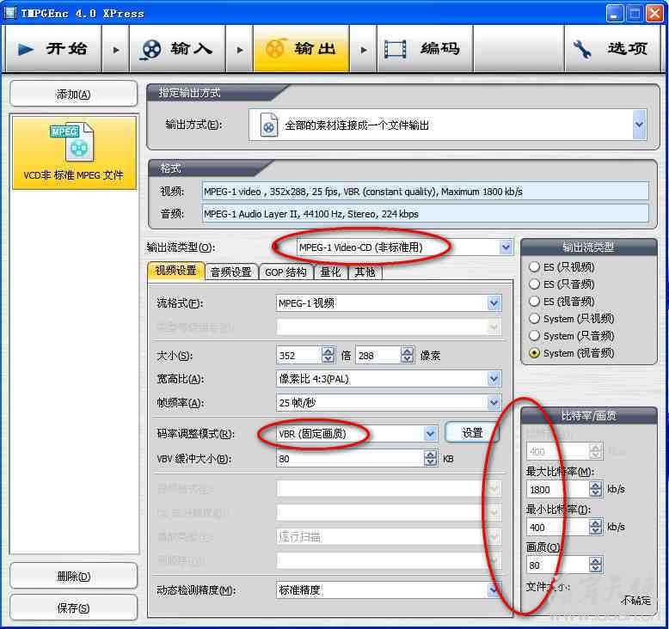
Task: Select the 输出 (Output) step
Action: [x=301, y=49]
